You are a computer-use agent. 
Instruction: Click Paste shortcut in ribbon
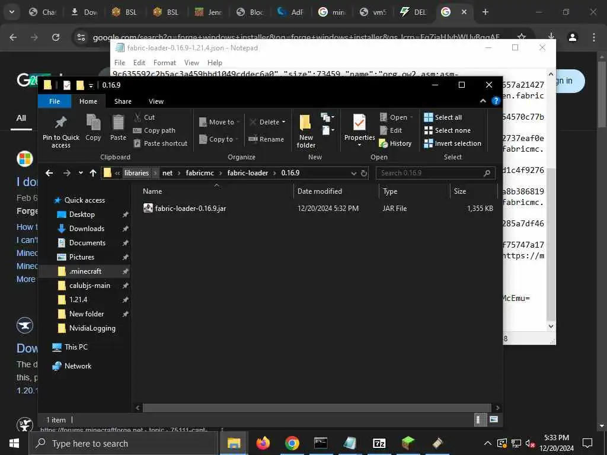tap(160, 143)
